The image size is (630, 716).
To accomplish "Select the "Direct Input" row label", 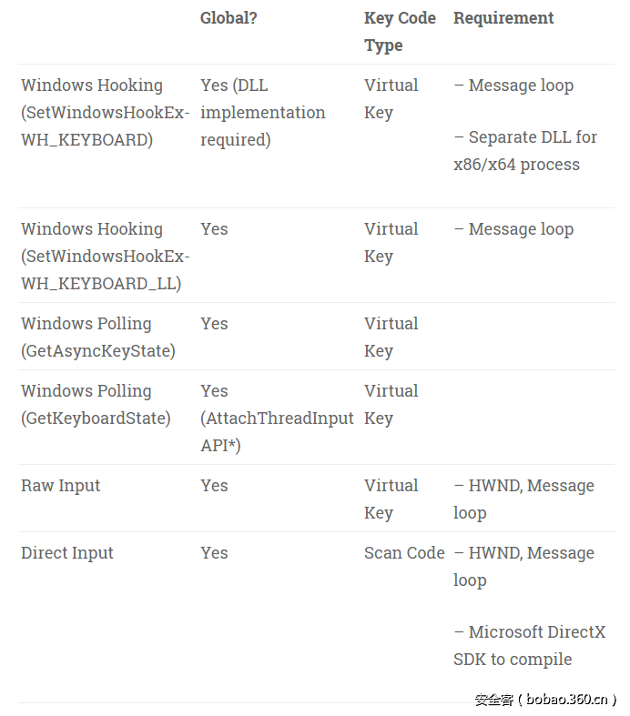I will (67, 553).
